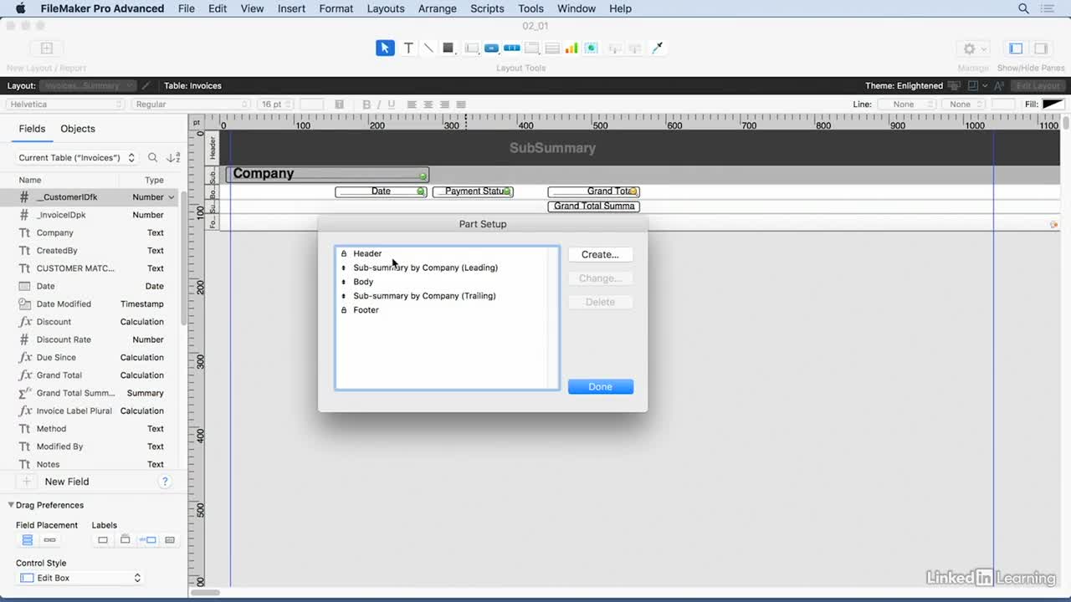Open the File menu
The image size is (1071, 602).
[x=187, y=8]
